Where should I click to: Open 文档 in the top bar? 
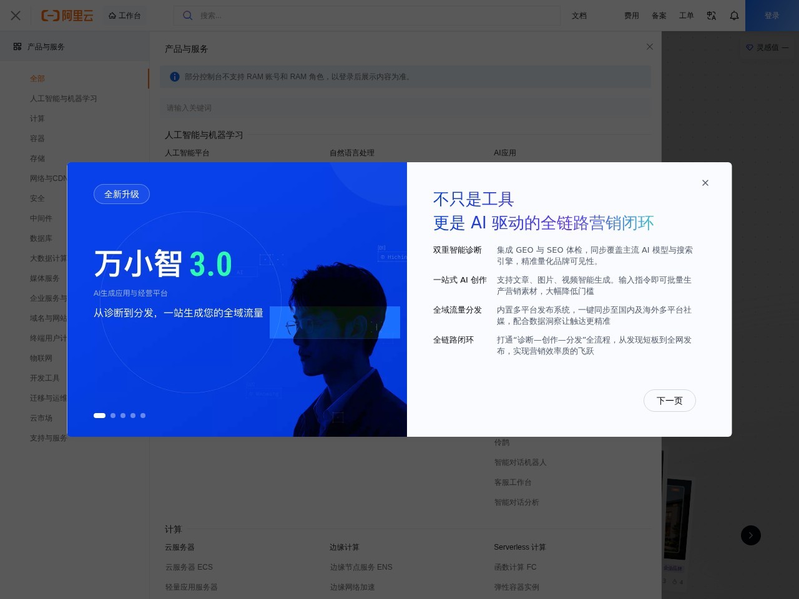(x=579, y=16)
